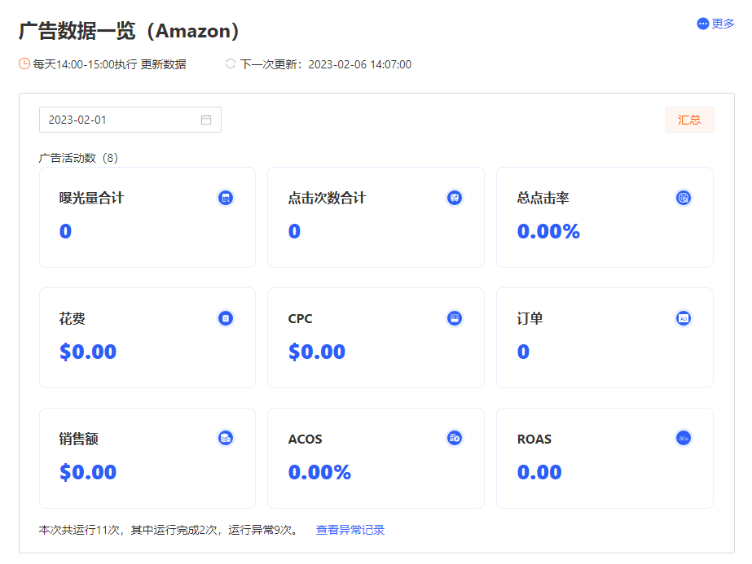Click the 点击次数合计 card icon

click(454, 198)
